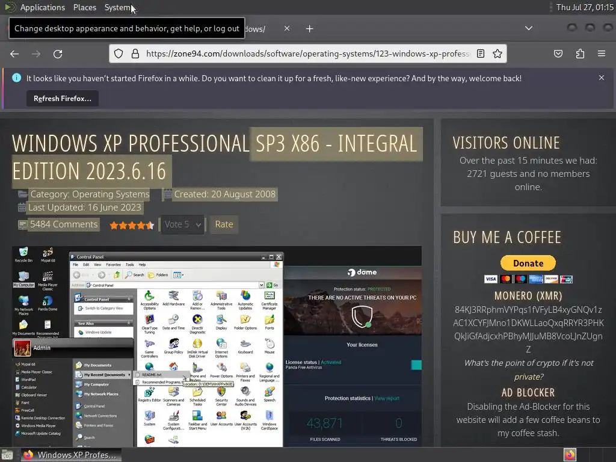Close the current browser tab
This screenshot has height=462, width=616.
[x=287, y=28]
